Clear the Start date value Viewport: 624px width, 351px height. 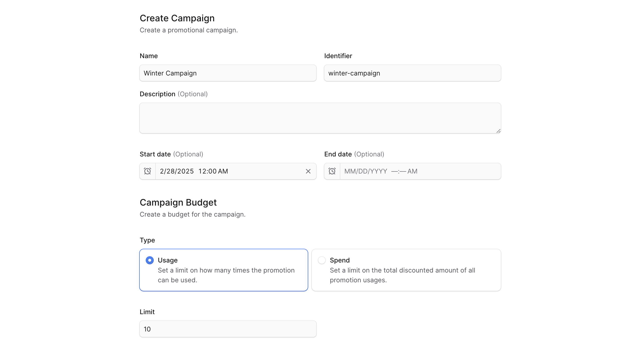pos(308,171)
